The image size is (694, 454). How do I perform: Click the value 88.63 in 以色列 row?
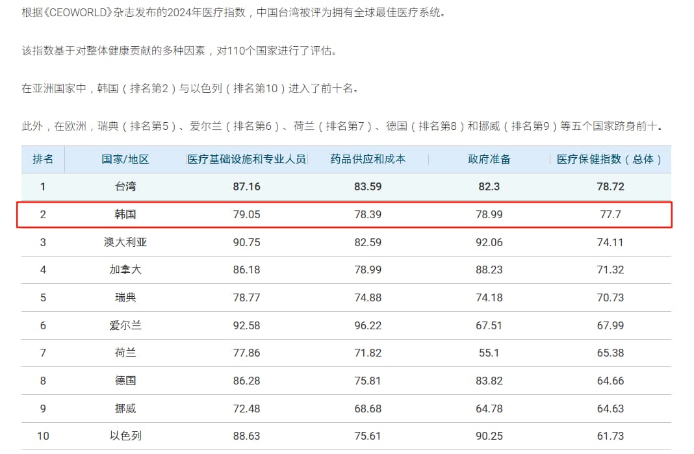pyautogui.click(x=246, y=436)
